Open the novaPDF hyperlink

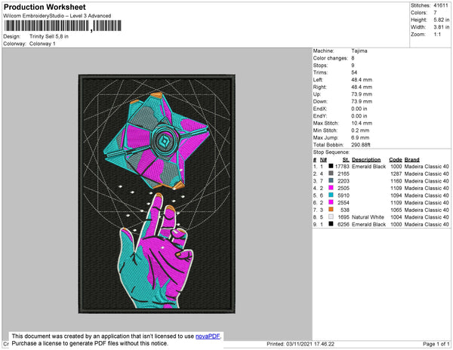coord(208,336)
